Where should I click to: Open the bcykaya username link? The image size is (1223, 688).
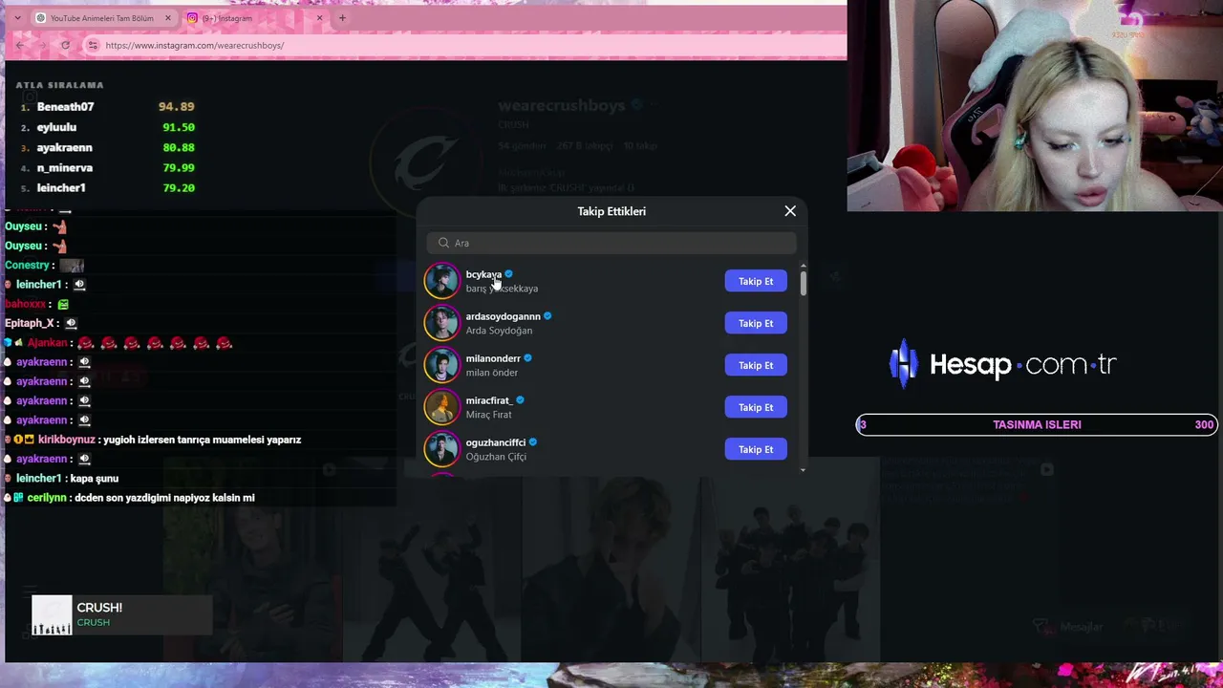(483, 274)
